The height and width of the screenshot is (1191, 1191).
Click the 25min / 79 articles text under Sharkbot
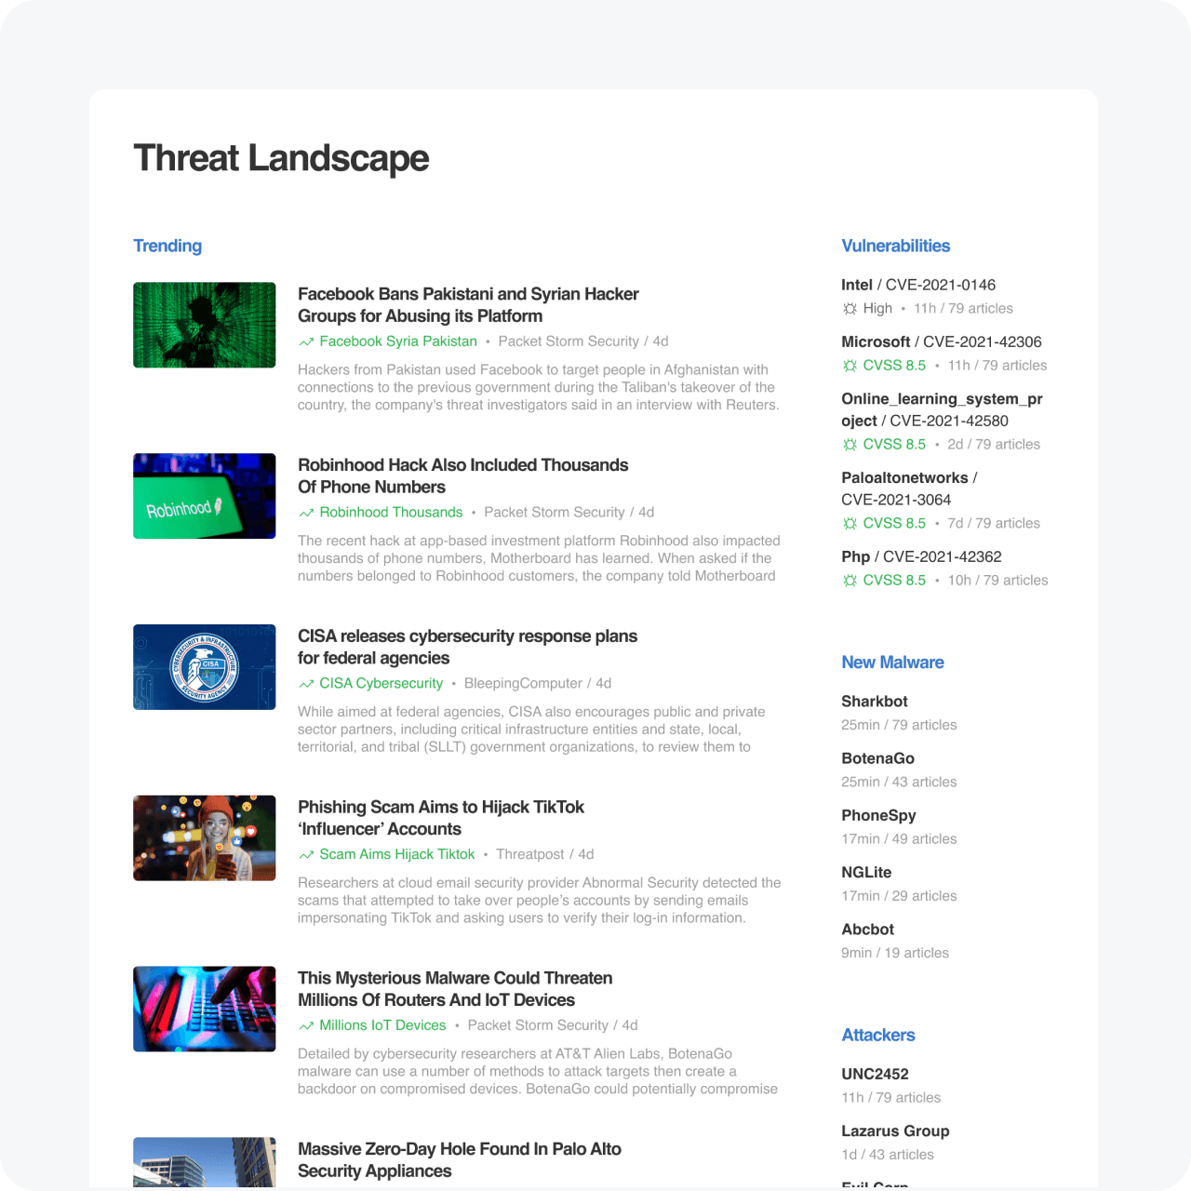point(899,725)
